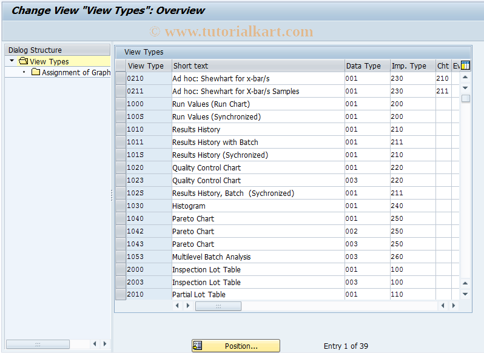Click 'Ad hoc: Shewhart for X-bar/s Samples' cell
Viewport: 484px width, 353px height.
coord(258,91)
